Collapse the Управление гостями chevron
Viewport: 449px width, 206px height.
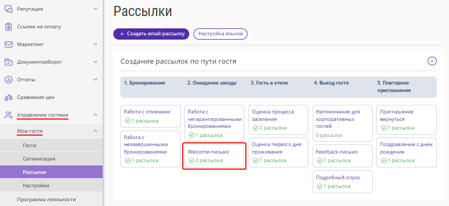pyautogui.click(x=96, y=115)
